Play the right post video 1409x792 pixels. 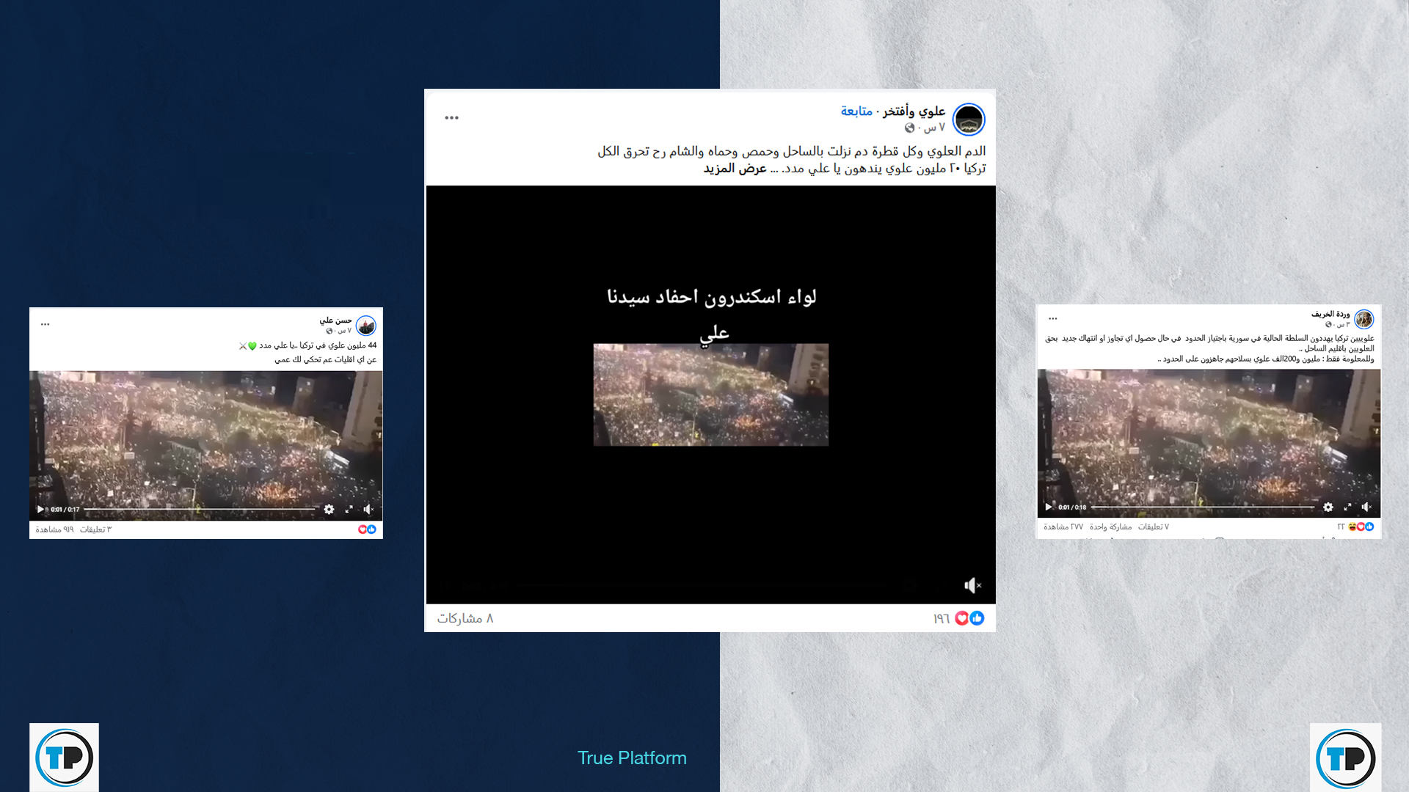click(1048, 507)
